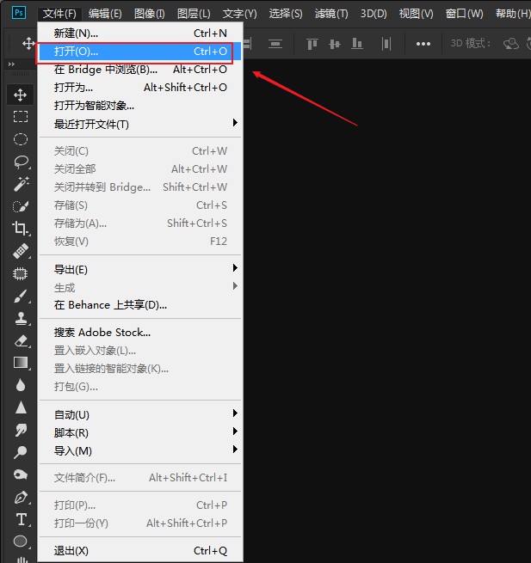Image resolution: width=531 pixels, height=563 pixels.
Task: Select the Eraser tool
Action: pos(21,340)
